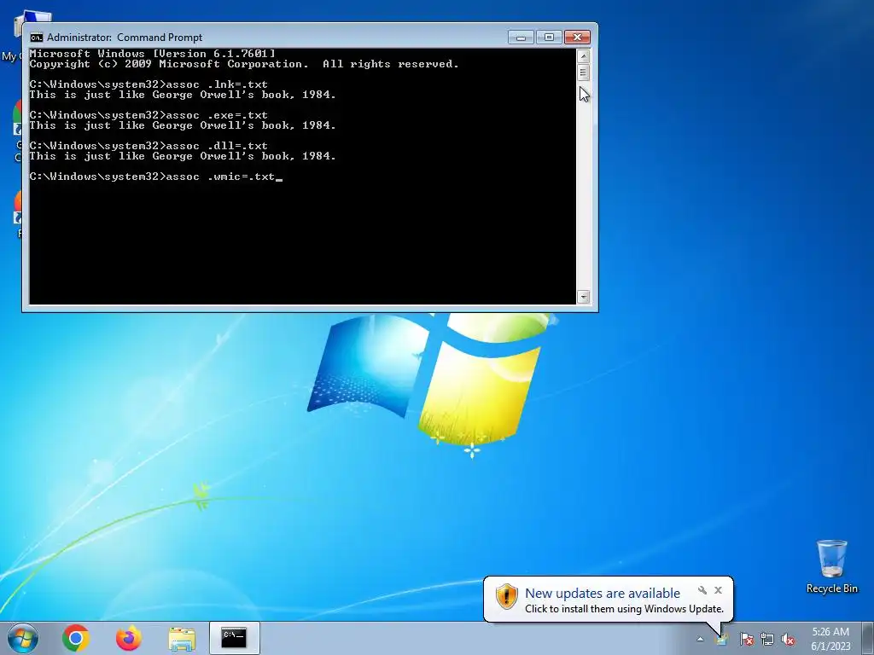Click the muted volume tray icon
The image size is (874, 655).
[788, 640]
